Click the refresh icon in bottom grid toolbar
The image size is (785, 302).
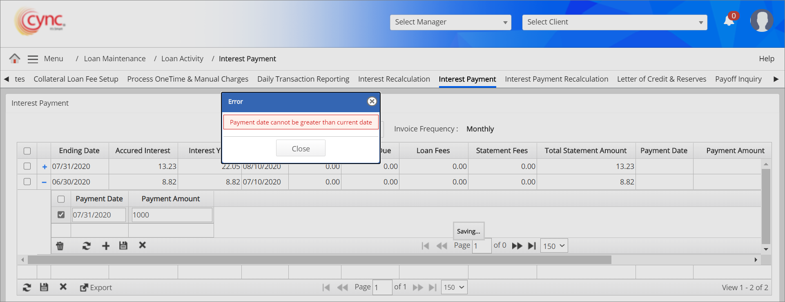pos(27,287)
